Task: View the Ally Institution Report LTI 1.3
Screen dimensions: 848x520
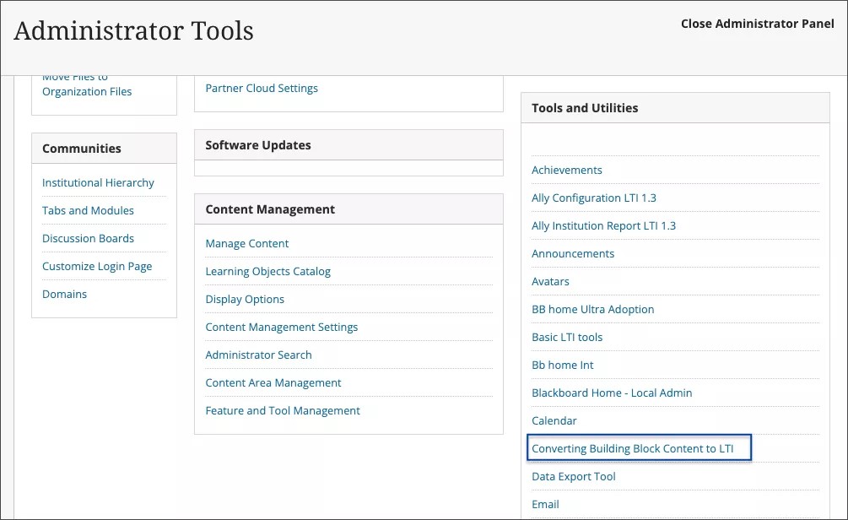Action: tap(603, 225)
